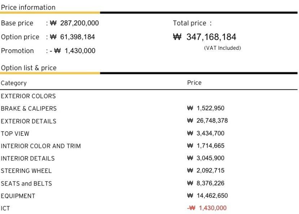Screen dimensions: 299x214
Task: Click the STEERING WHEEL category
Action: [26, 171]
